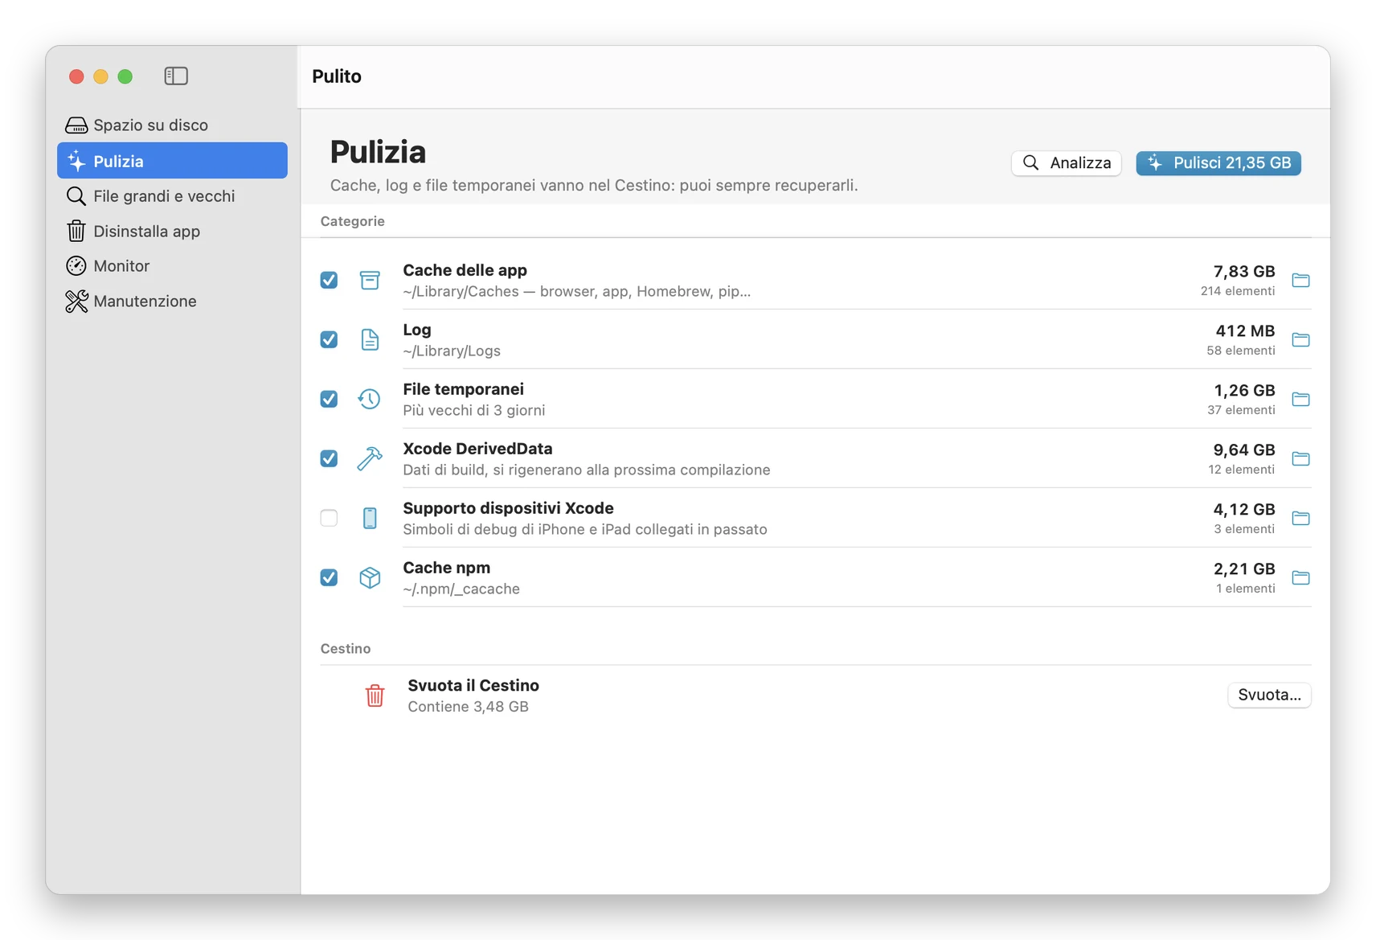The width and height of the screenshot is (1376, 940).
Task: Click the red trash icon
Action: tap(375, 696)
